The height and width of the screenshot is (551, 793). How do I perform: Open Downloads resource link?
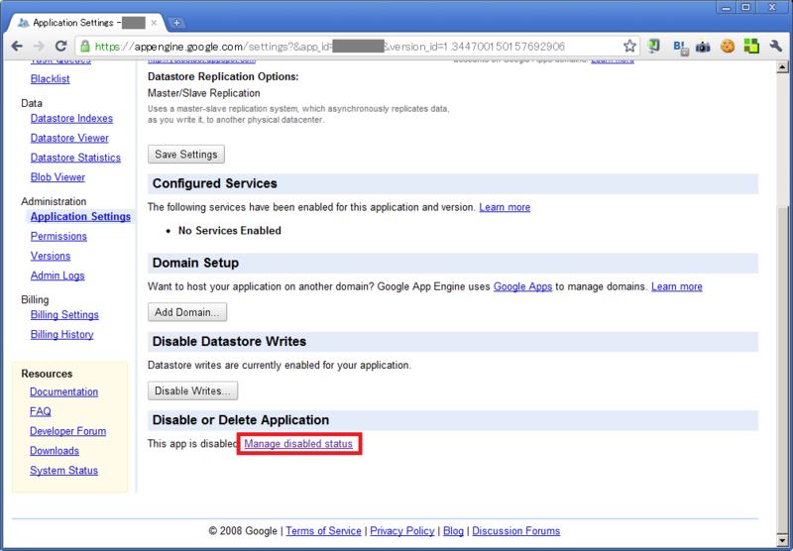tap(55, 451)
